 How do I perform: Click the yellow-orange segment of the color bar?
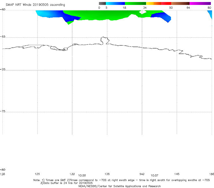point(154,3)
